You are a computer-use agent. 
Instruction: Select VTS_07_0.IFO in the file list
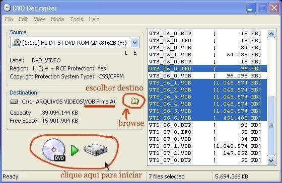pos(207,132)
